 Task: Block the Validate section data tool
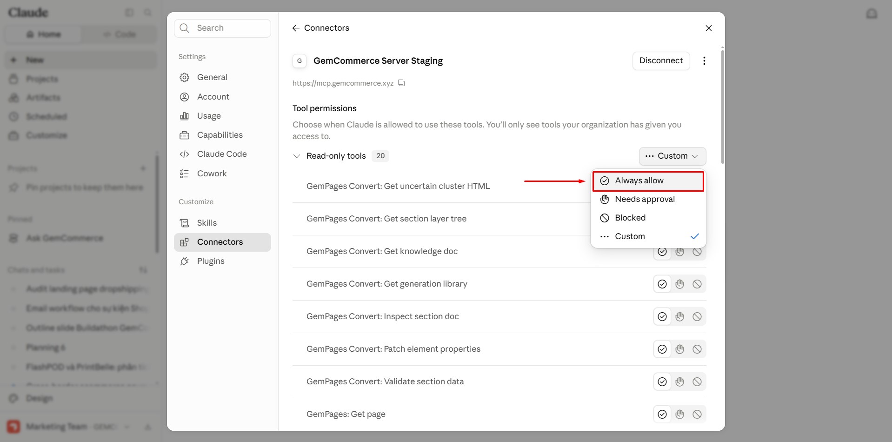pos(697,382)
